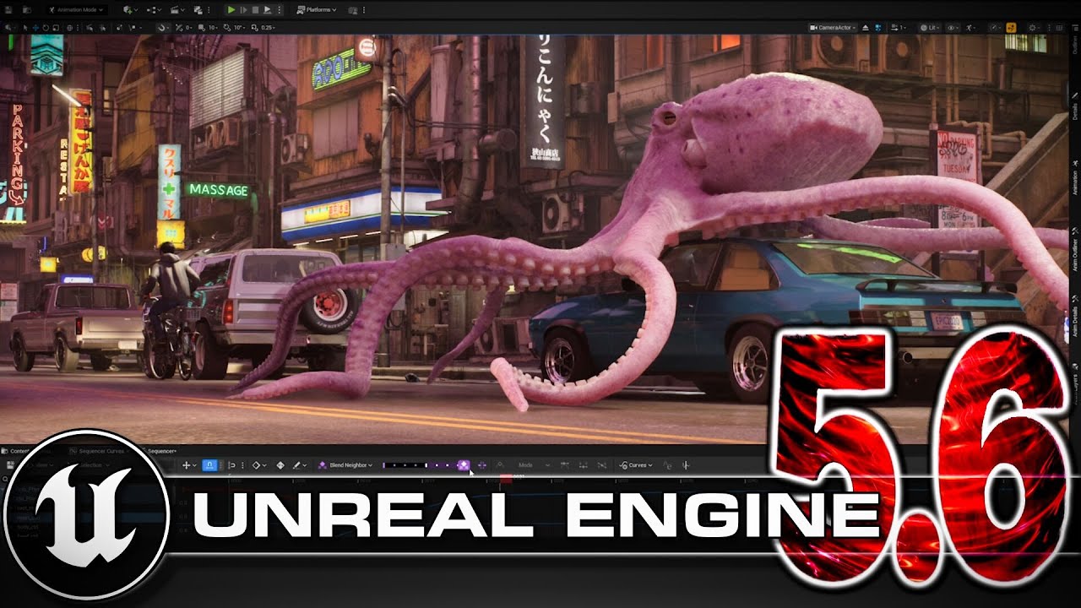This screenshot has width=1081, height=608.
Task: Click the purple Blend Neighbor slider handle
Action: pos(463,465)
